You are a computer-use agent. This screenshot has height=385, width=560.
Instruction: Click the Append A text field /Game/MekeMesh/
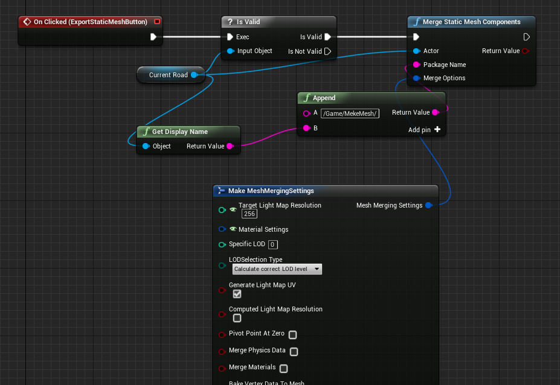pyautogui.click(x=350, y=113)
